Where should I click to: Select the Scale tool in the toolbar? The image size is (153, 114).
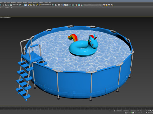pos(8,5)
